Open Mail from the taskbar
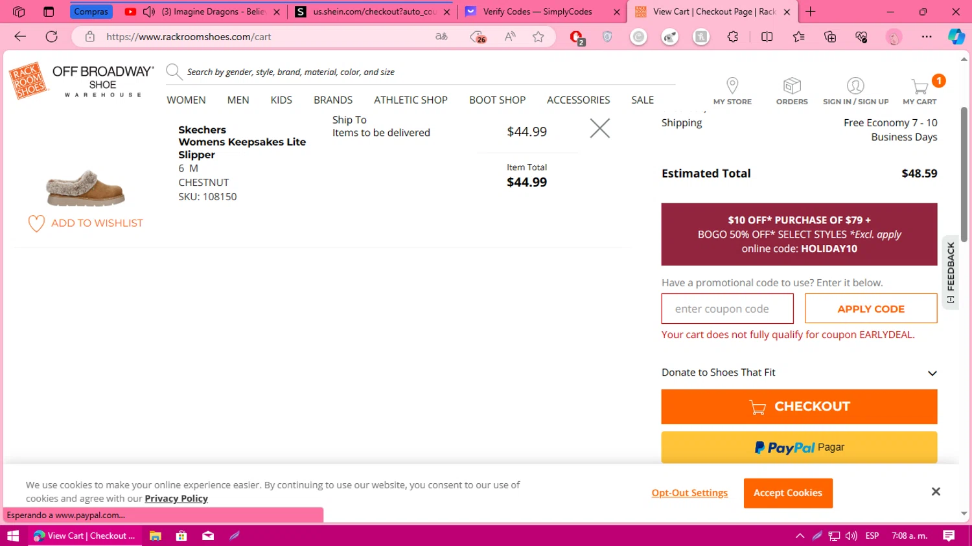 click(208, 536)
